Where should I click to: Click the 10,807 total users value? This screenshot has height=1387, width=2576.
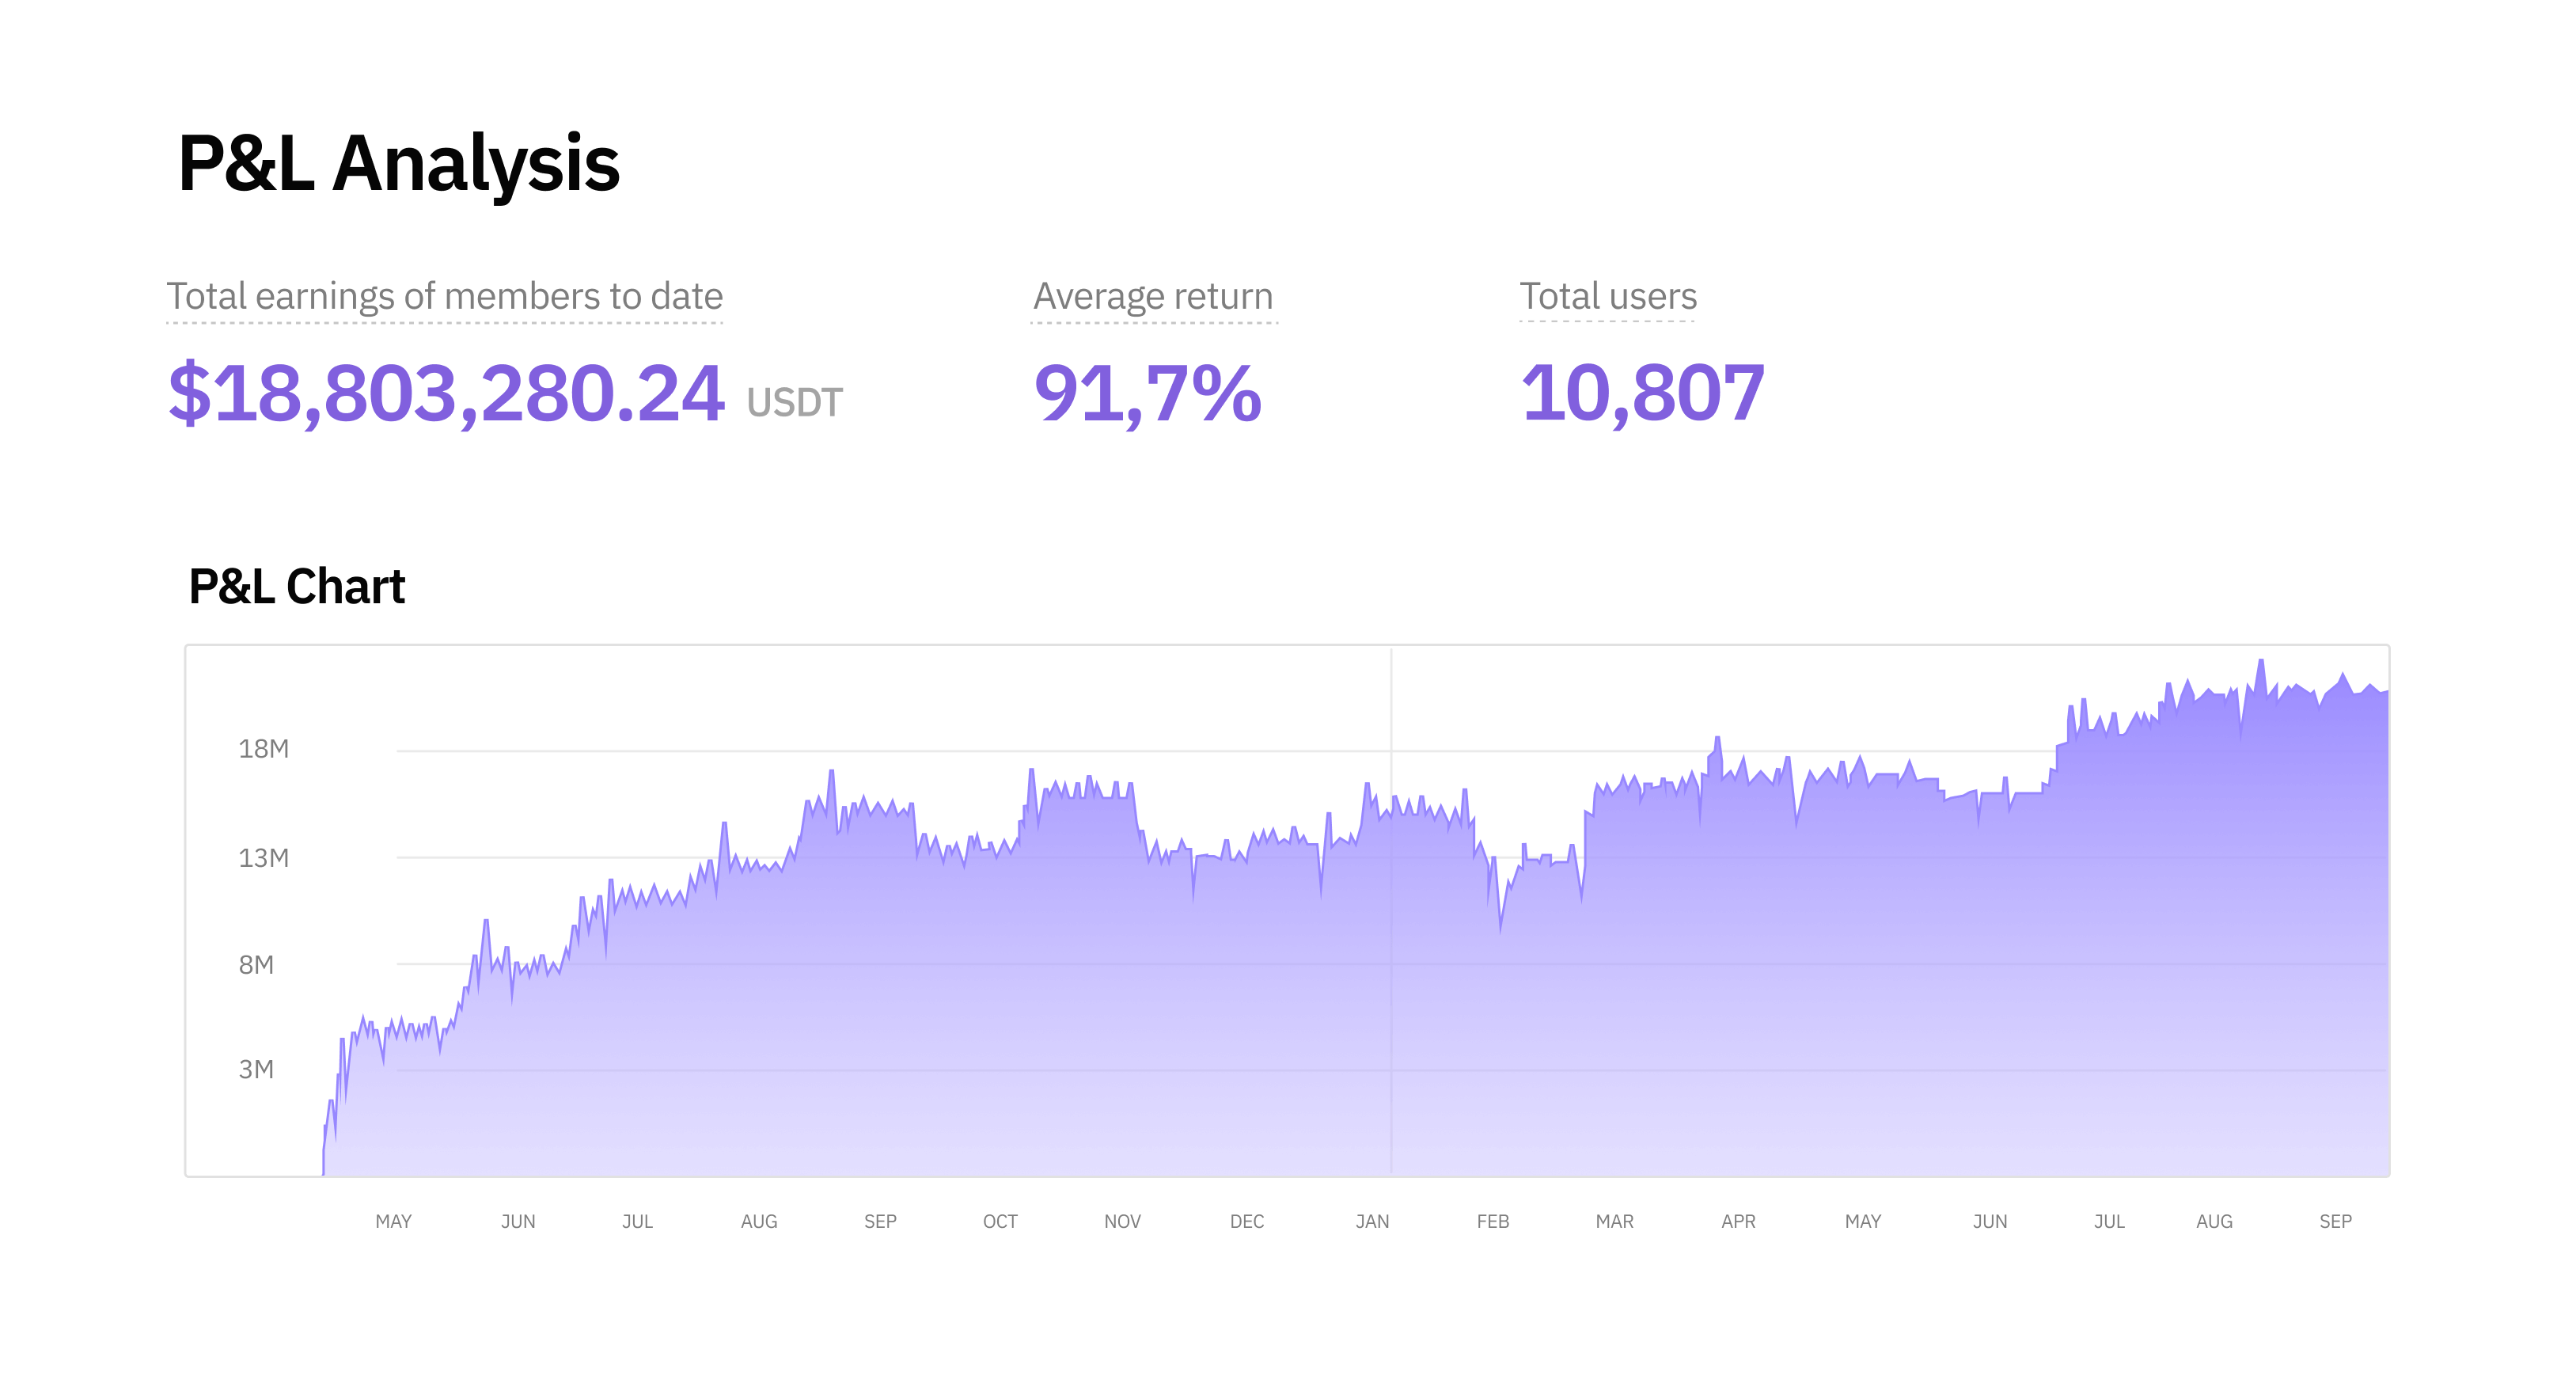click(x=1641, y=393)
